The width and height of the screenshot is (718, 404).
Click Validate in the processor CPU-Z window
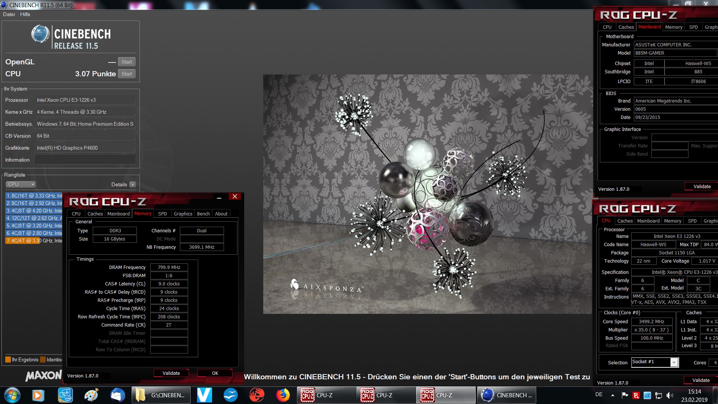click(x=701, y=380)
